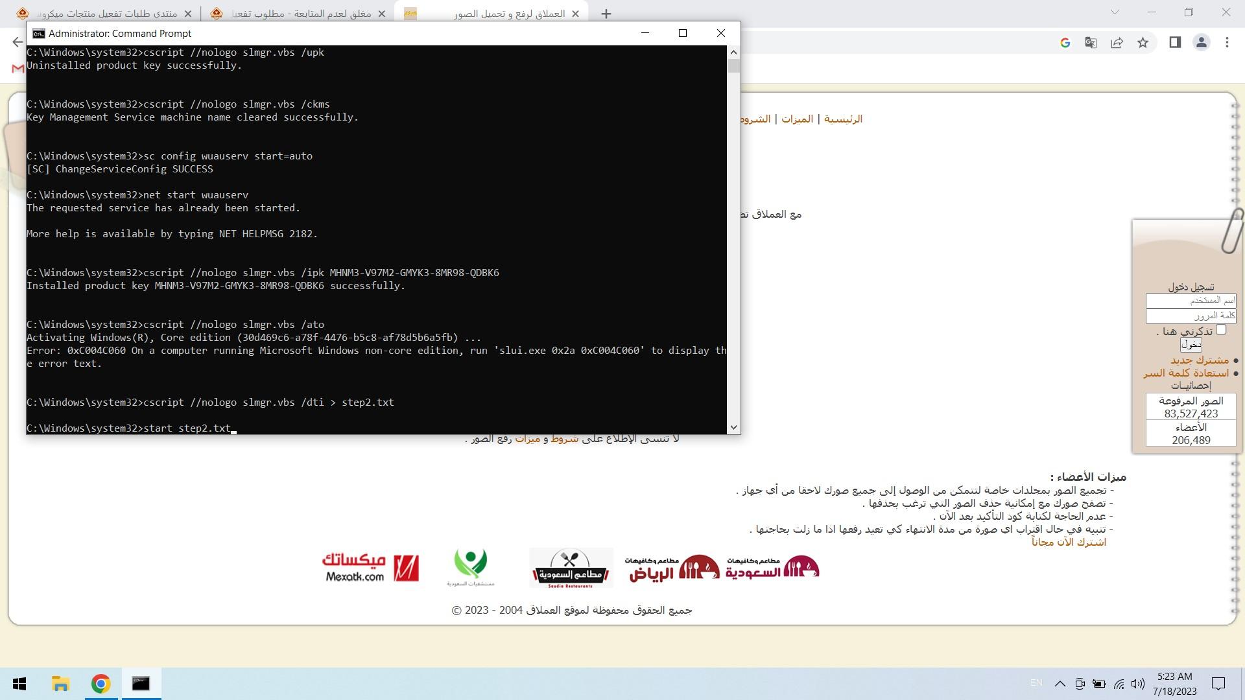Open the volume speaker tray icon
Screen dimensions: 1245x700
[1138, 684]
